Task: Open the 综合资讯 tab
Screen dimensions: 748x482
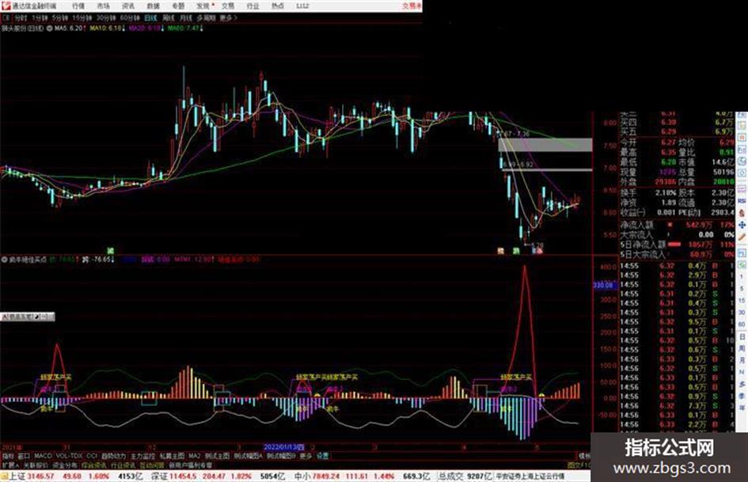Action: pos(94,465)
